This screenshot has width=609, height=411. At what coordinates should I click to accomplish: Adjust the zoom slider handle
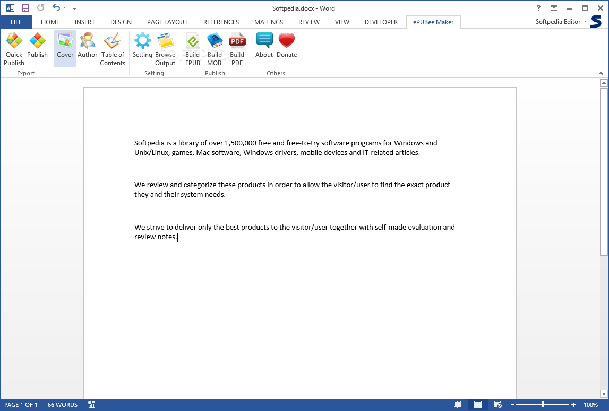(543, 405)
